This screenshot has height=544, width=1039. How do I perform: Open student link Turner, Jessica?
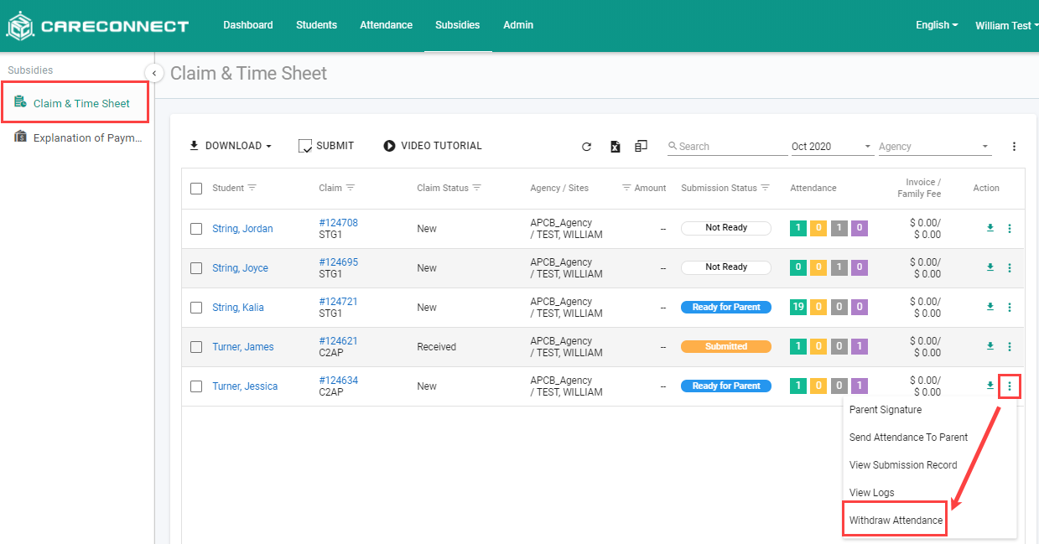[x=245, y=386]
